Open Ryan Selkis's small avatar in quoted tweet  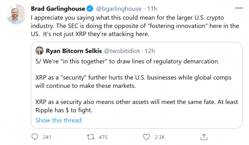click(x=39, y=51)
